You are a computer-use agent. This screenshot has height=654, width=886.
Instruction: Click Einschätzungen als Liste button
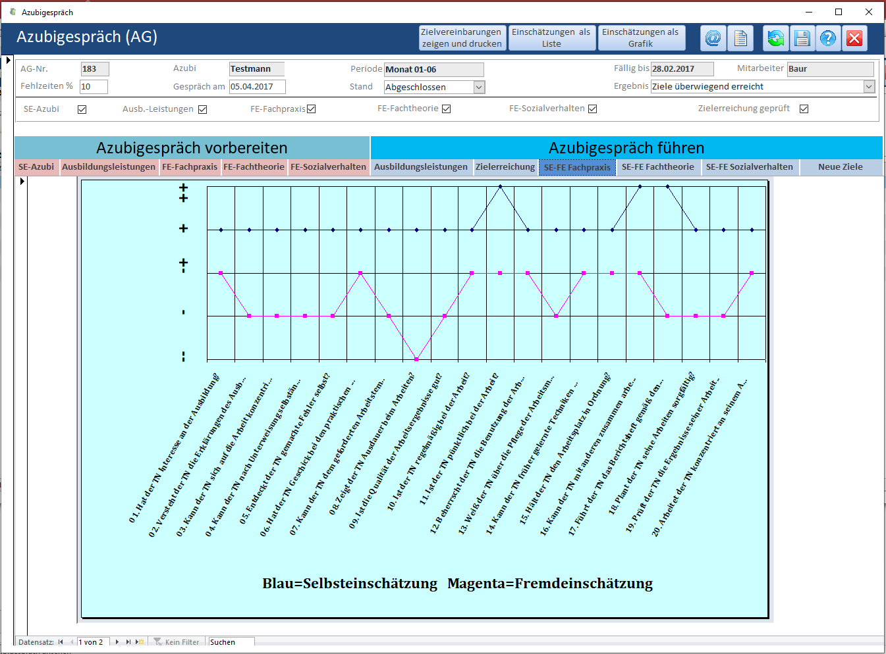[551, 38]
